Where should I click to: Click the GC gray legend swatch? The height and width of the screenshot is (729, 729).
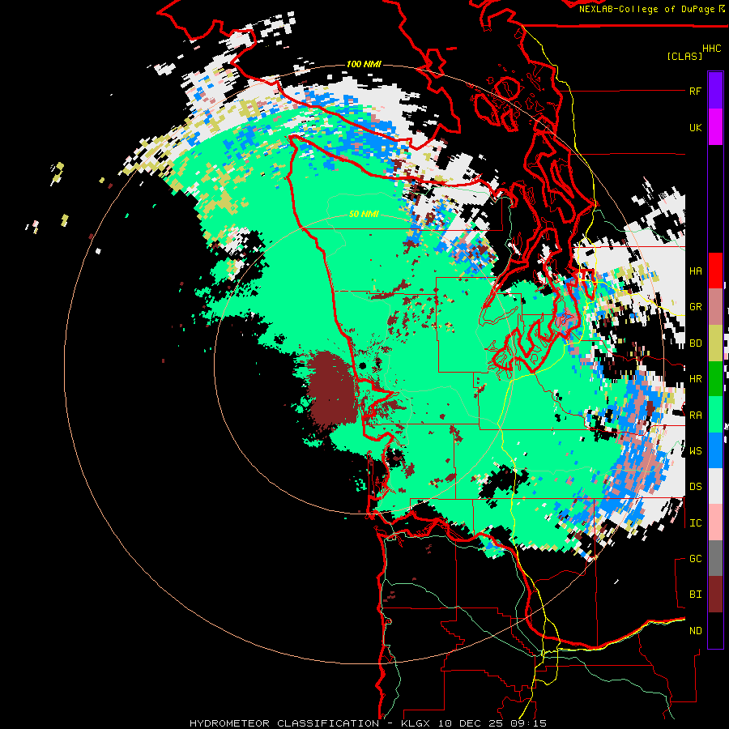coord(715,558)
